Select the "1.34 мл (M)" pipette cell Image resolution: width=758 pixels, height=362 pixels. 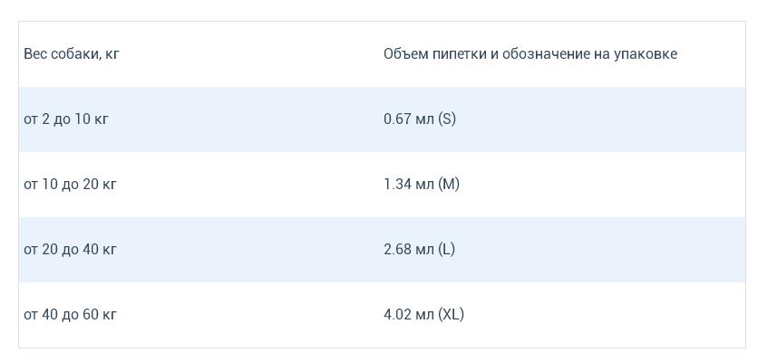click(422, 185)
